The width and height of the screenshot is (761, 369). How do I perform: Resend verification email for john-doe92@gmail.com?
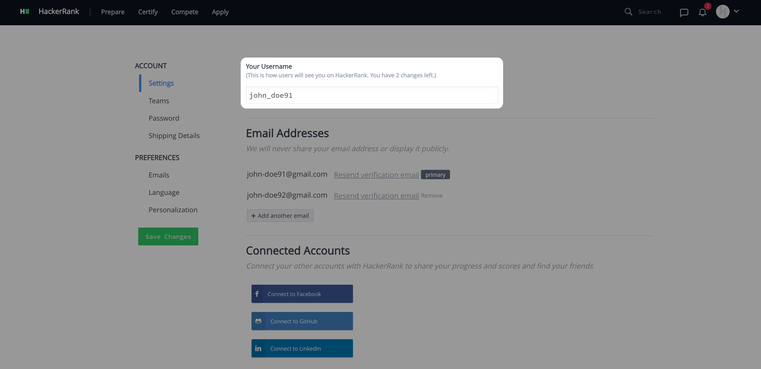pos(376,196)
